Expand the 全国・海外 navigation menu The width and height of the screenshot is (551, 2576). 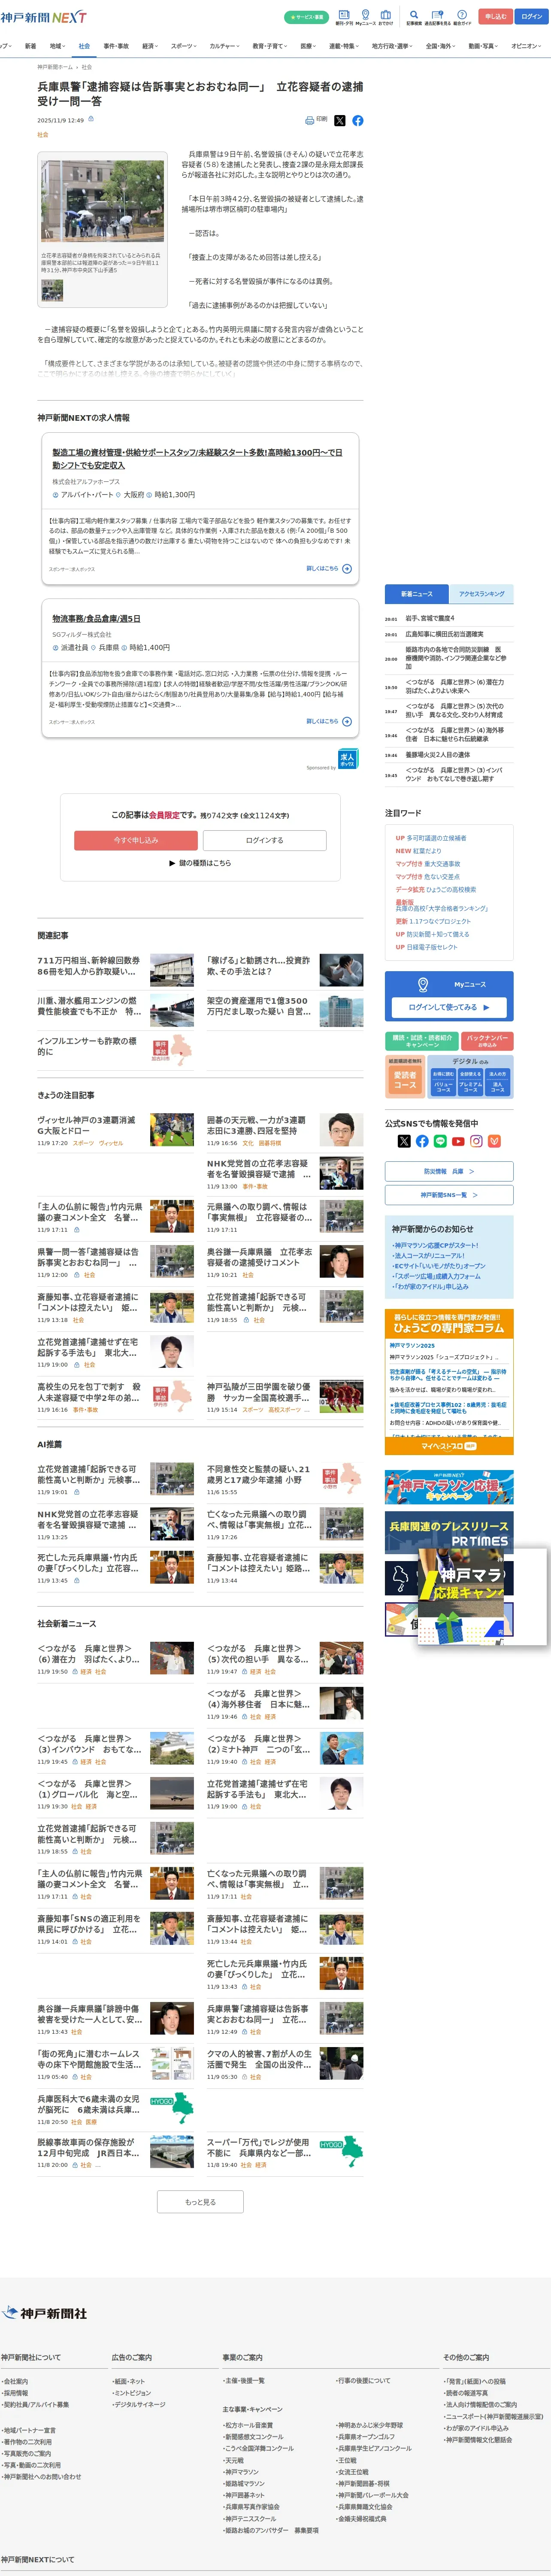coord(440,46)
